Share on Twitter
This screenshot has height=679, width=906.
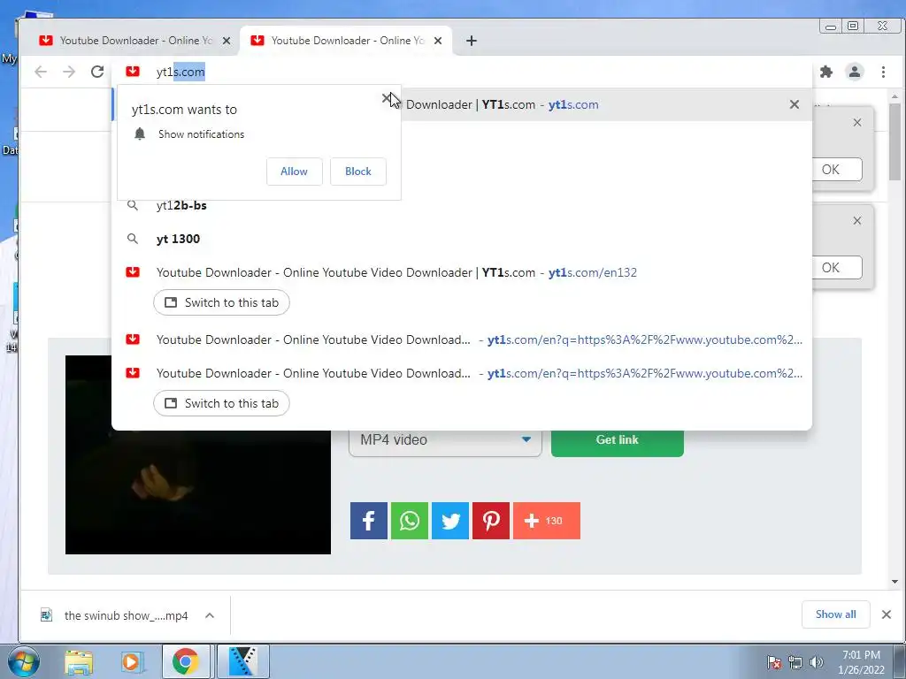450,521
